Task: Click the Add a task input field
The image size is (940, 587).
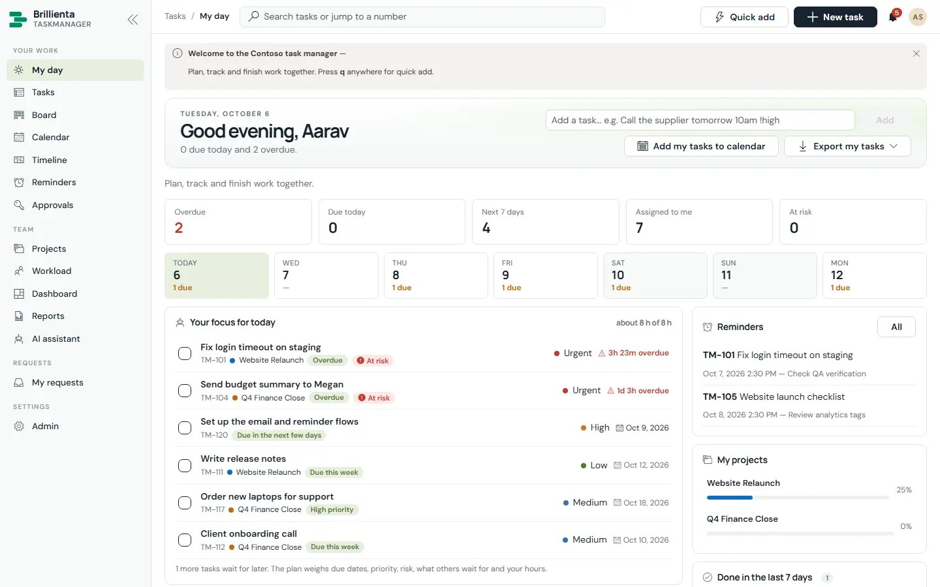Action: tap(700, 120)
